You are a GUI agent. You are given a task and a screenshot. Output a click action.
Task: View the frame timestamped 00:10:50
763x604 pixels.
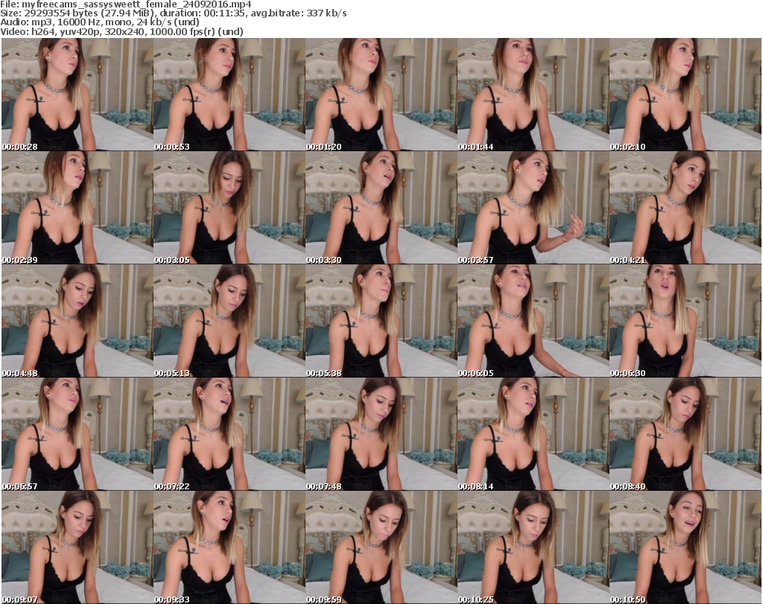point(686,547)
